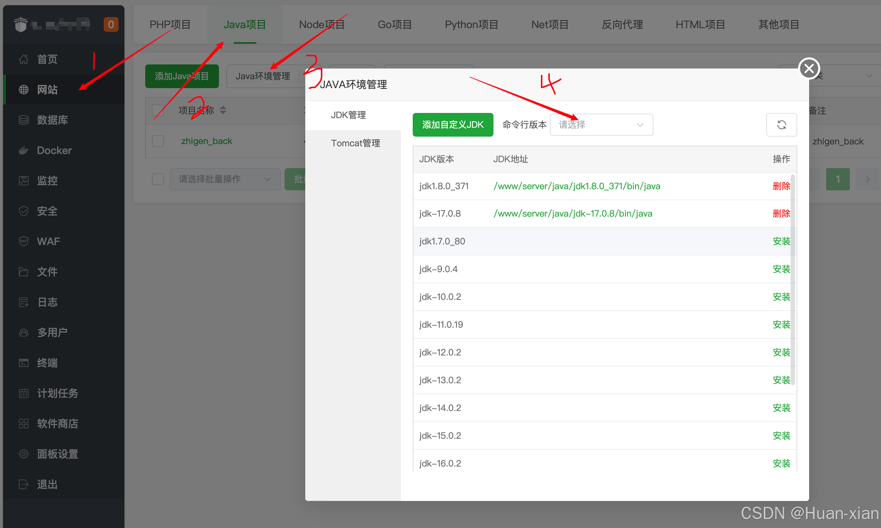
Task: Click the 添加自定义JDK button
Action: pyautogui.click(x=453, y=125)
